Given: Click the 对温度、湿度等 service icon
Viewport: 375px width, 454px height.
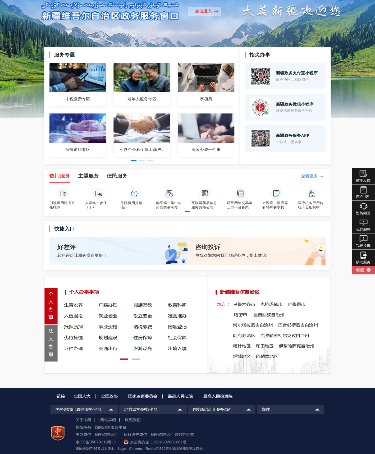Looking at the screenshot, I should (276, 194).
